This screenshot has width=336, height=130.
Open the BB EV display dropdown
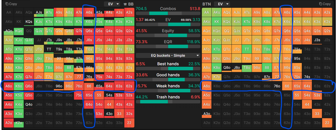[x=112, y=4]
